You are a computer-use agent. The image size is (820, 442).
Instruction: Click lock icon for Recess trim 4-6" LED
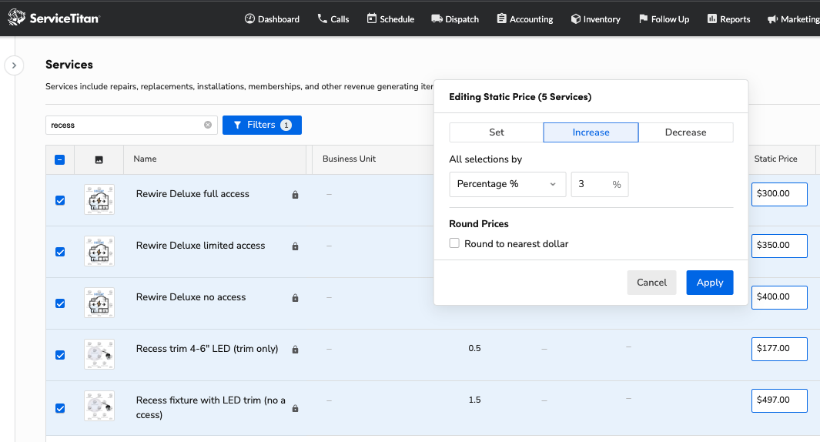295,350
